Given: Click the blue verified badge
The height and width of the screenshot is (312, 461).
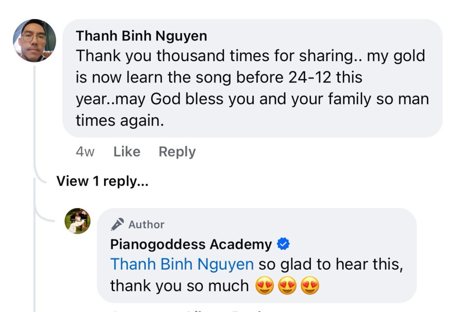Looking at the screenshot, I should pos(283,245).
